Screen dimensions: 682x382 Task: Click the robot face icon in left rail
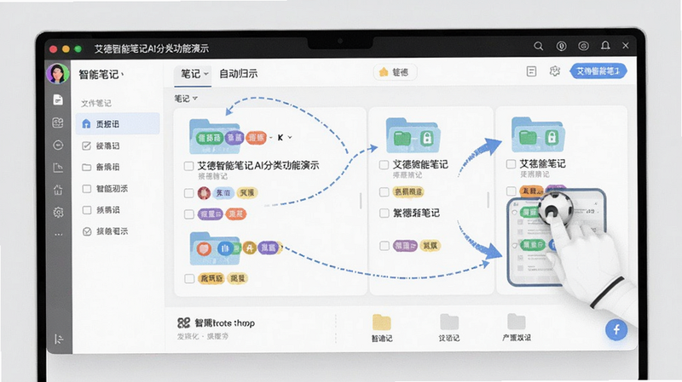[x=58, y=123]
